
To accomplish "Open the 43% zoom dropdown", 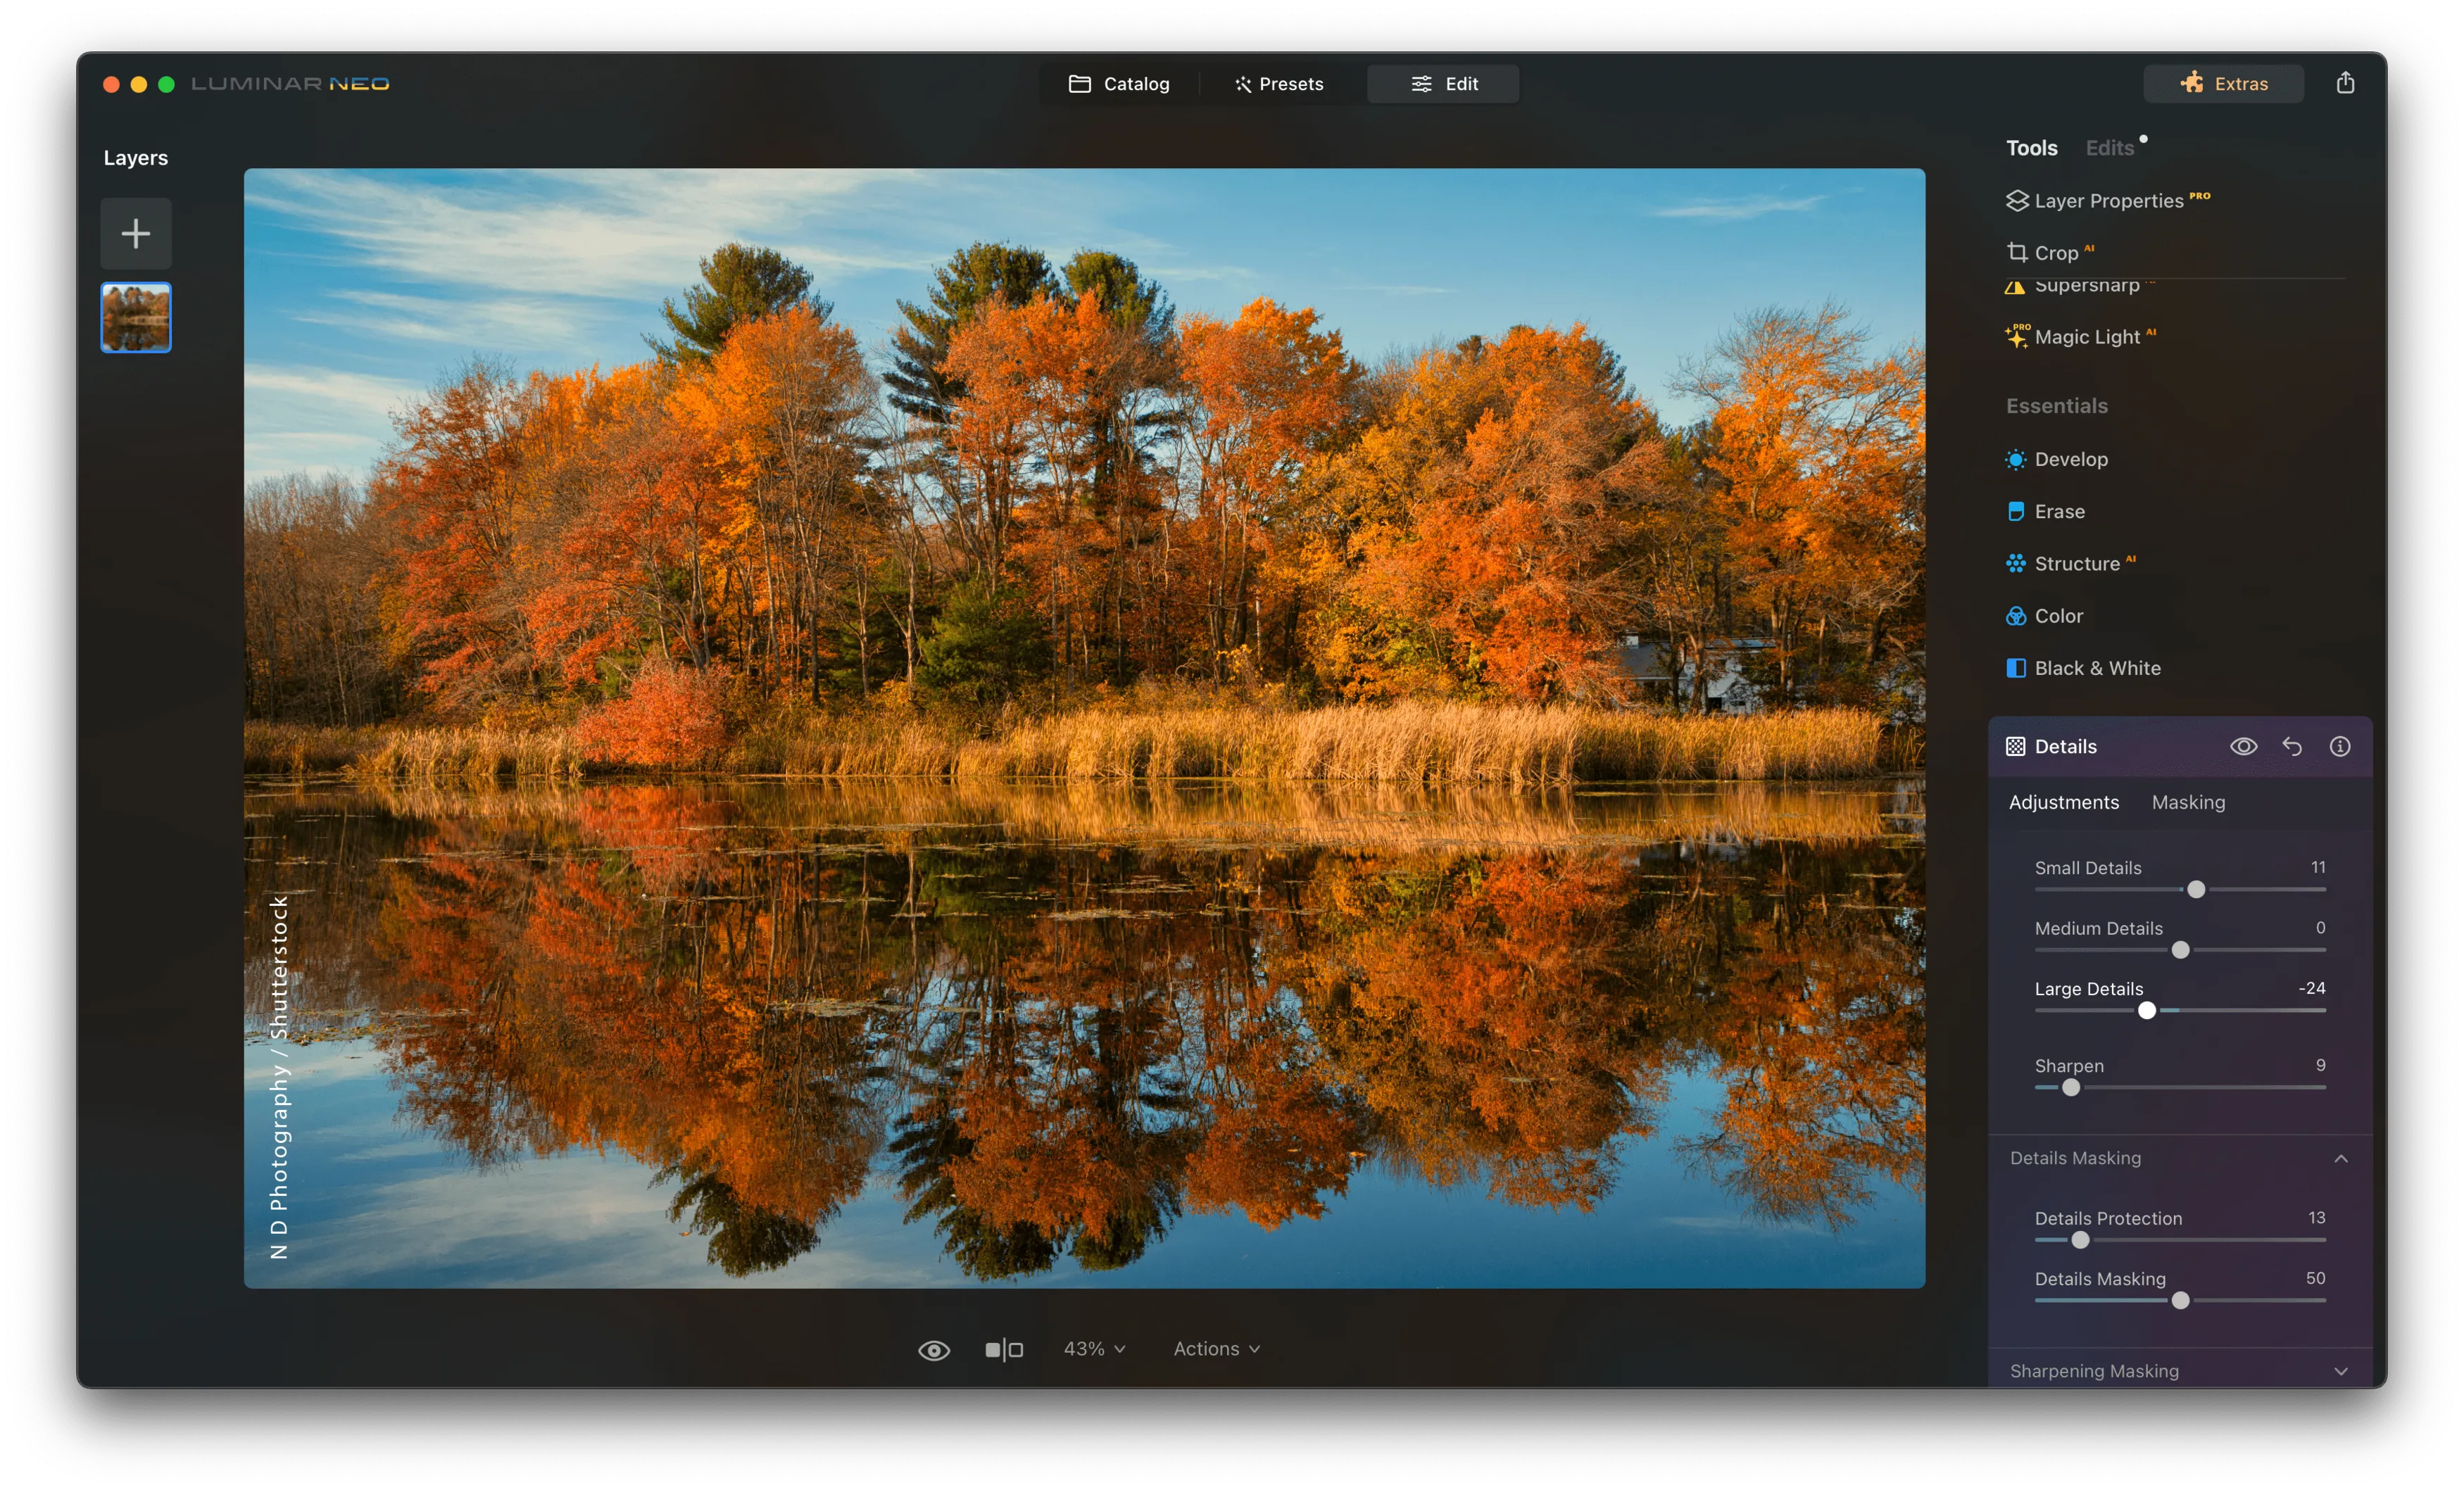I will point(1094,1349).
